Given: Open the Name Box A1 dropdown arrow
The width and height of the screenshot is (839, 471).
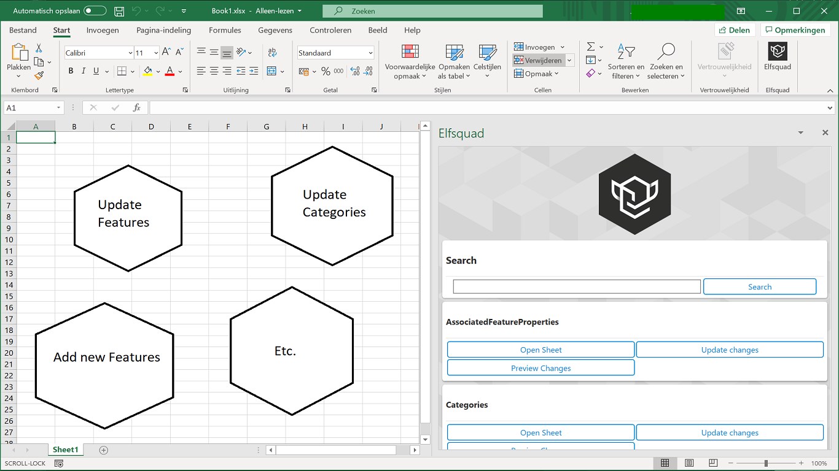Looking at the screenshot, I should point(59,107).
